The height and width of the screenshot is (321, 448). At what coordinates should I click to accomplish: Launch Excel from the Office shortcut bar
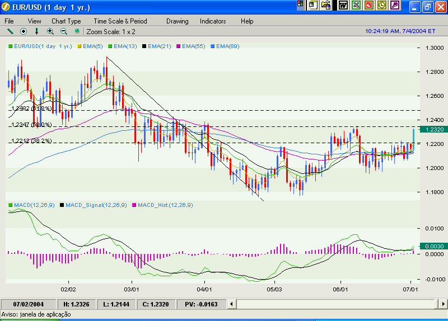point(356,6)
